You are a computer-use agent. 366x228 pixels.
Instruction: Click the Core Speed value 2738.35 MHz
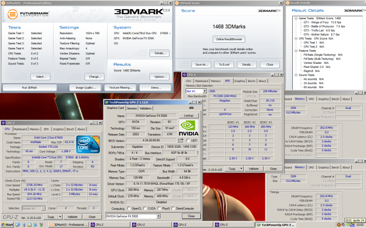point(34,185)
